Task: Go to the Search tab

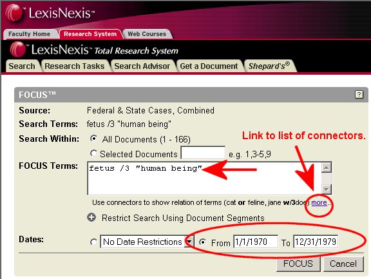Action: coord(22,66)
